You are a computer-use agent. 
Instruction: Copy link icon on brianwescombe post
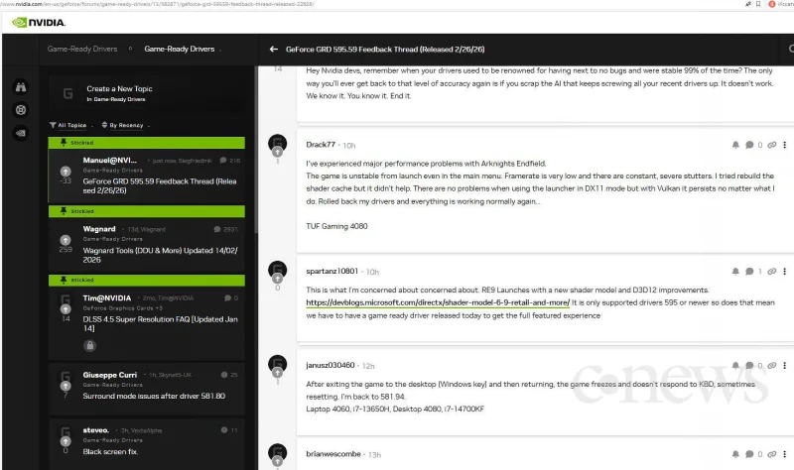pyautogui.click(x=772, y=454)
